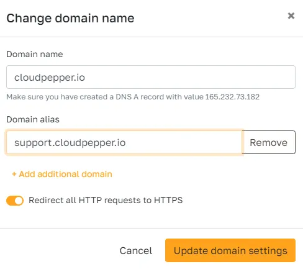Add an additional domain
Image resolution: width=303 pixels, height=269 pixels.
pyautogui.click(x=62, y=174)
